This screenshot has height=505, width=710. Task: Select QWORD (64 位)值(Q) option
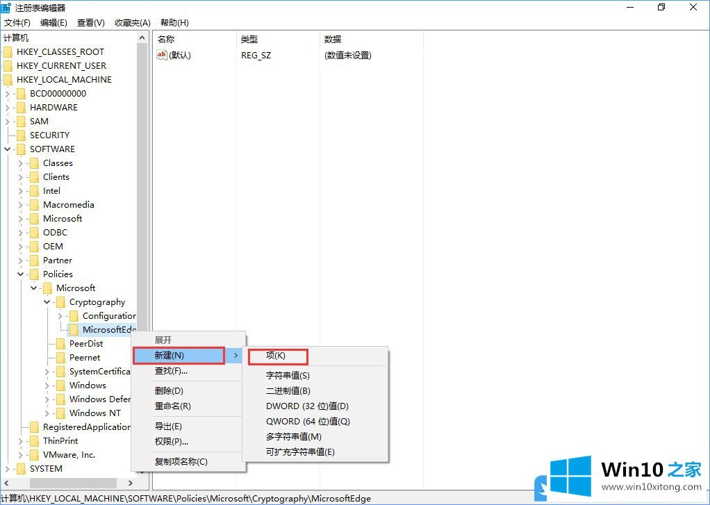(x=315, y=422)
